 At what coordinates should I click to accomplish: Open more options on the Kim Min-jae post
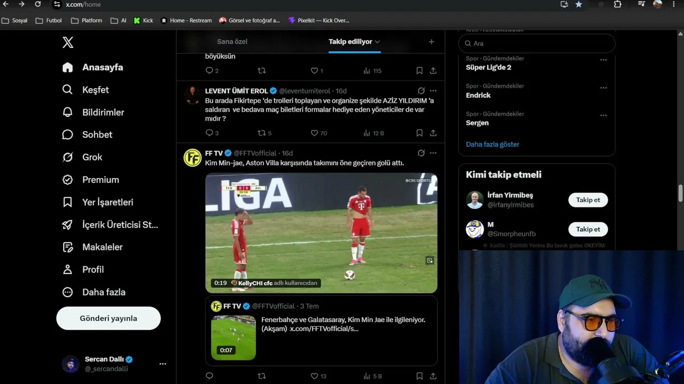[433, 153]
